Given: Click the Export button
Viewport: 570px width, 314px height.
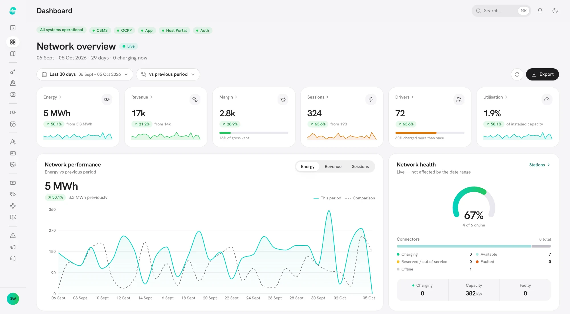Looking at the screenshot, I should (x=542, y=74).
